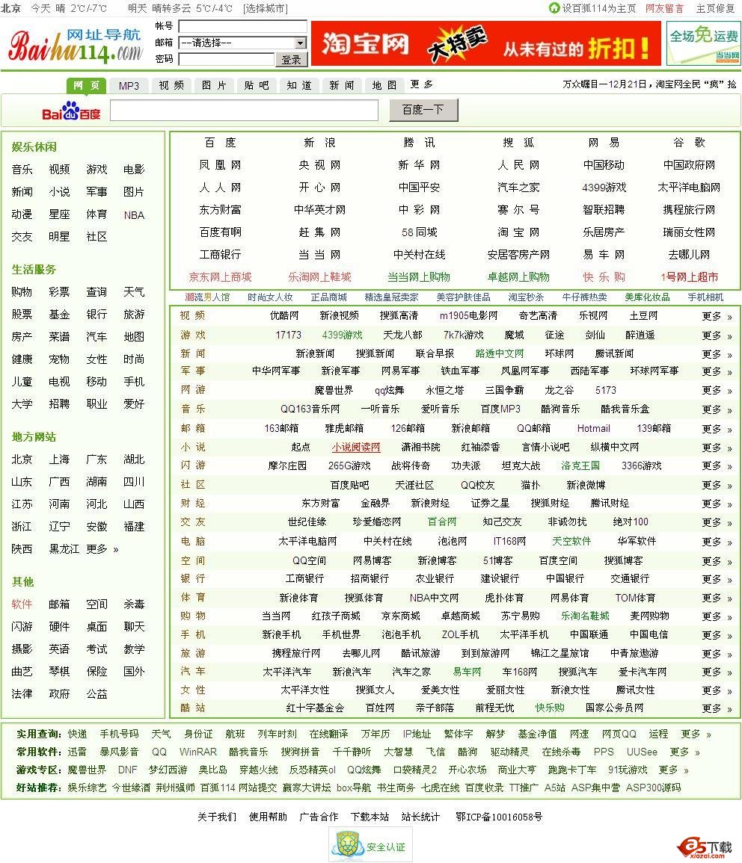The height and width of the screenshot is (863, 742).
Task: Open the 下载本站 footer link
Action: click(370, 817)
